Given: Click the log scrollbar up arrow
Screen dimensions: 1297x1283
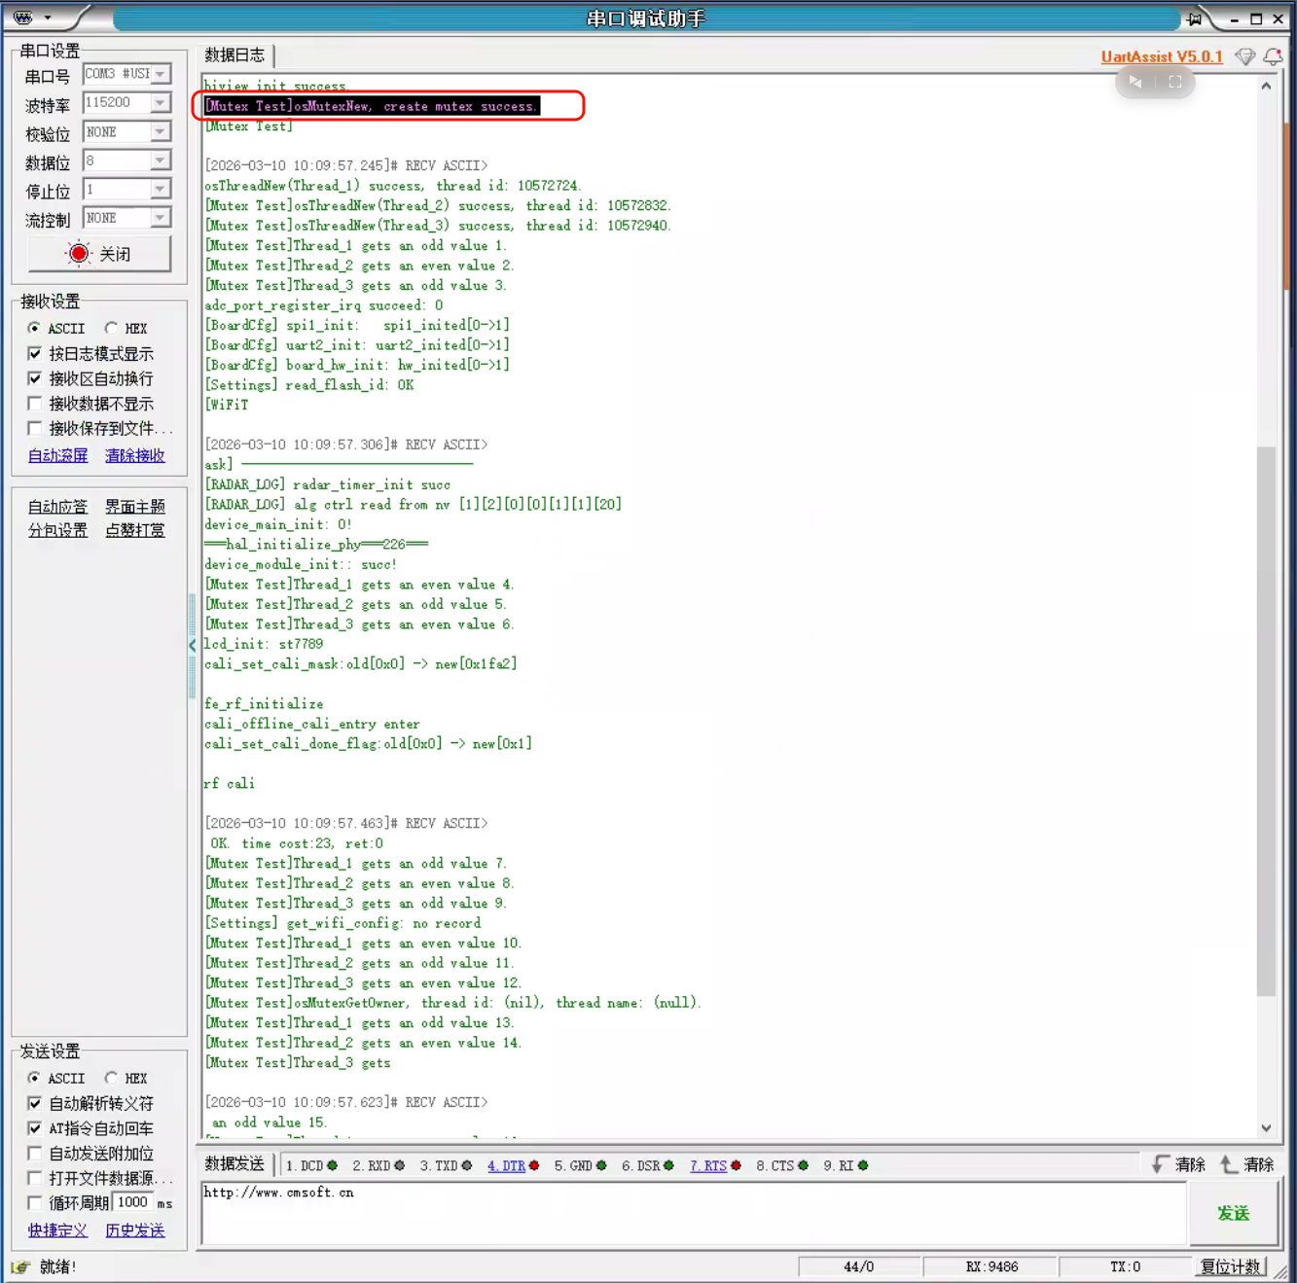Looking at the screenshot, I should [x=1266, y=86].
